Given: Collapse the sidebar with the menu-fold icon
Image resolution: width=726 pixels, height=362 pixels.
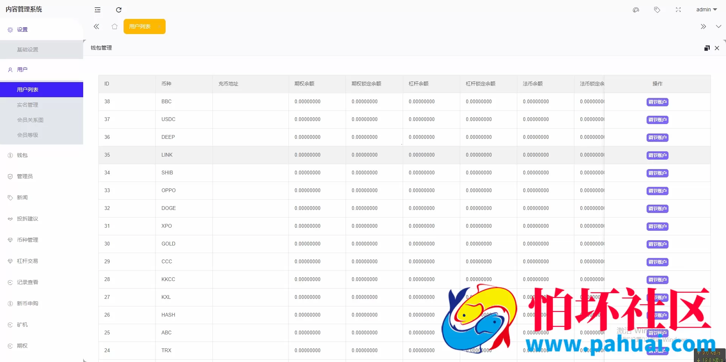Looking at the screenshot, I should (x=98, y=10).
